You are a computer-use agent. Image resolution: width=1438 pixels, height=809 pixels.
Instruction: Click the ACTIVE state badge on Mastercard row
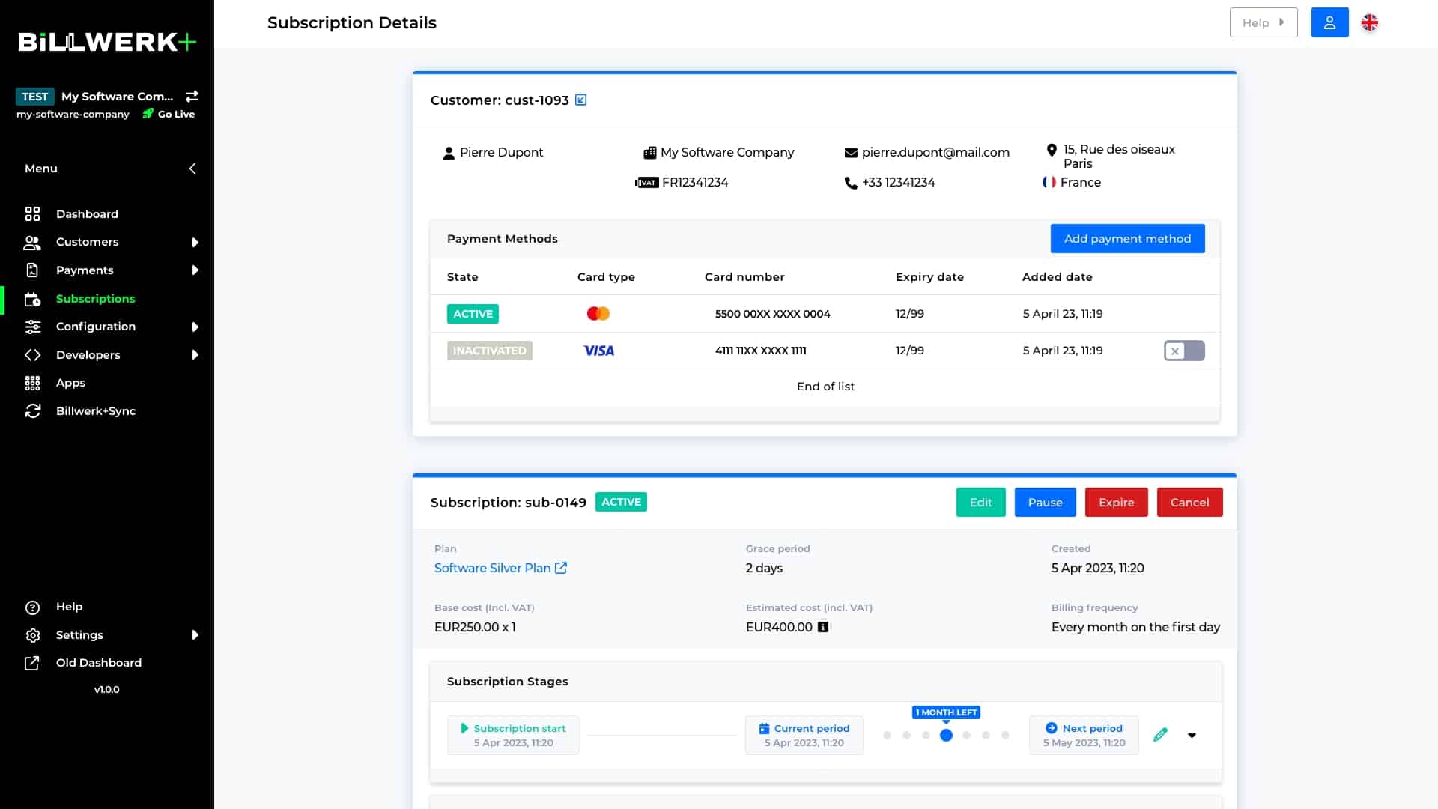tap(473, 314)
